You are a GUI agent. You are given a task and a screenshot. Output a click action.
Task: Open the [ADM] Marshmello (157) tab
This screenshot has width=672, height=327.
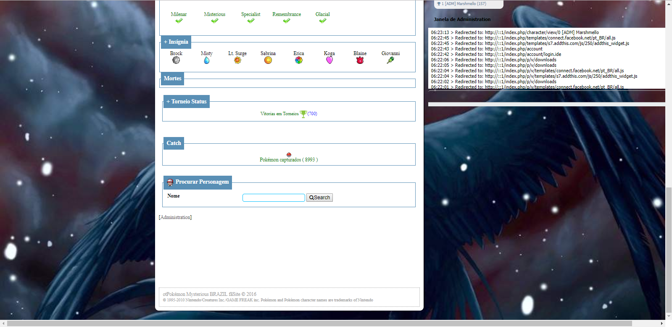pos(469,4)
